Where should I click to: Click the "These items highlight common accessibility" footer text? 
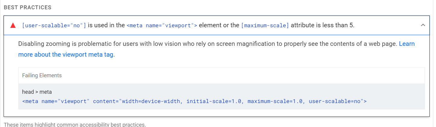click(75, 124)
